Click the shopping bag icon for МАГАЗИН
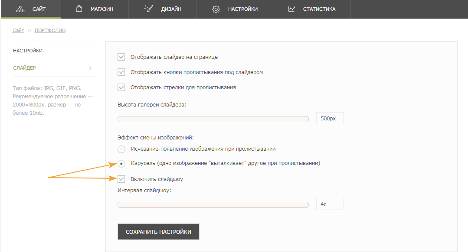Screen dimensions: 468x252 pos(79,9)
